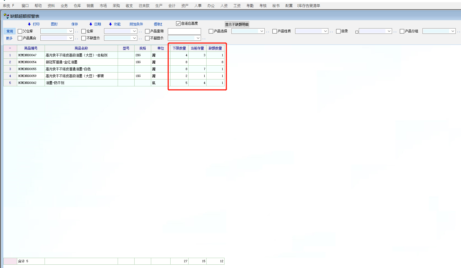Click the dotted browse icon after 父仓库 dropdown

click(77, 32)
